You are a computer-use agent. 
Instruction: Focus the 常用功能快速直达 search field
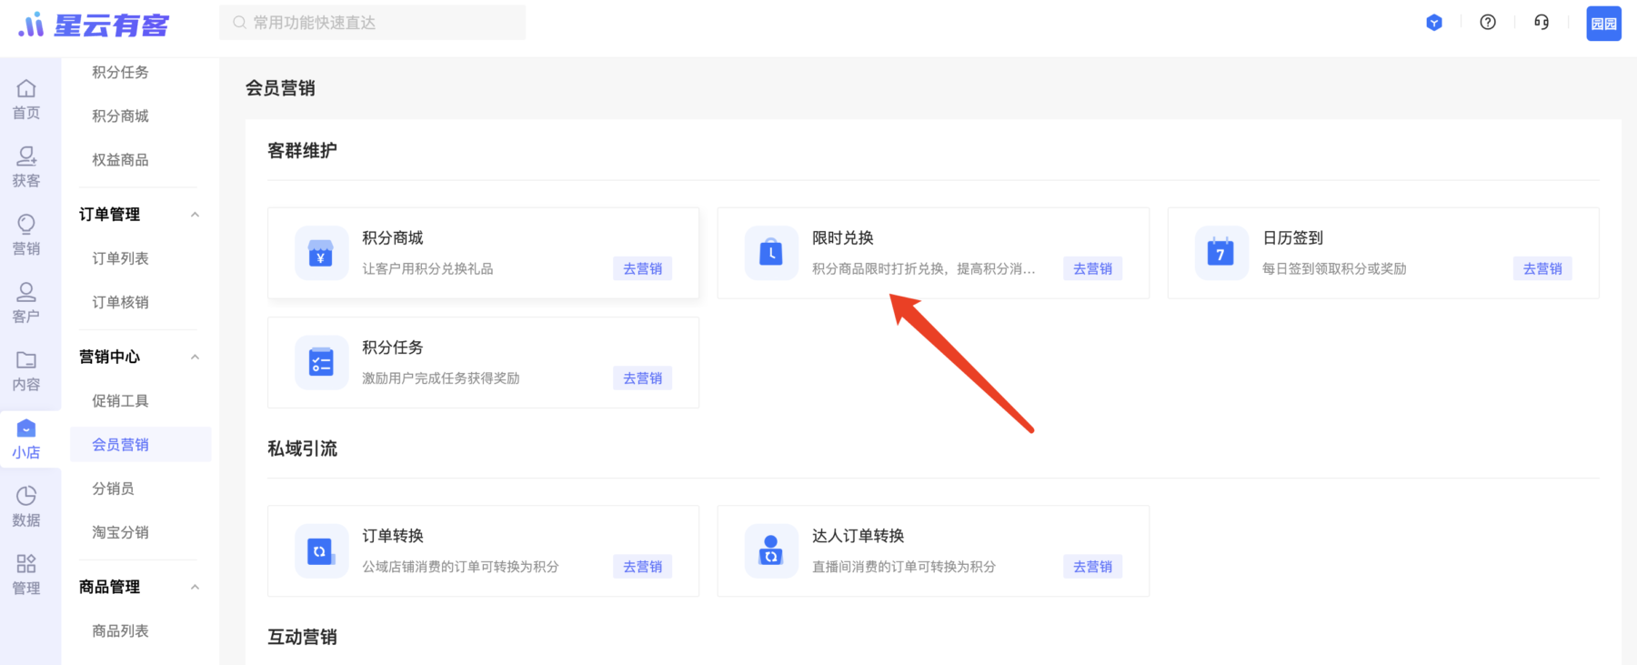(x=372, y=23)
